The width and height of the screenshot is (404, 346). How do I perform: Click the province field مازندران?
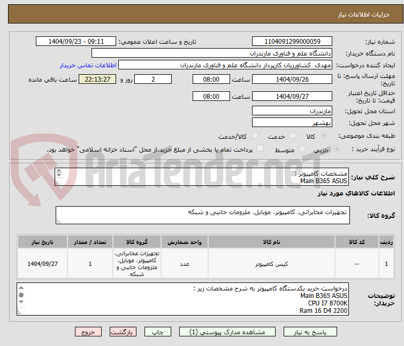(292, 111)
